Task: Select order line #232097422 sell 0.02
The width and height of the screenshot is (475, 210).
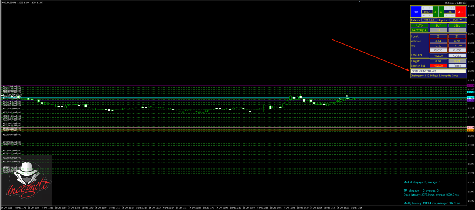Action: pyautogui.click(x=12, y=162)
